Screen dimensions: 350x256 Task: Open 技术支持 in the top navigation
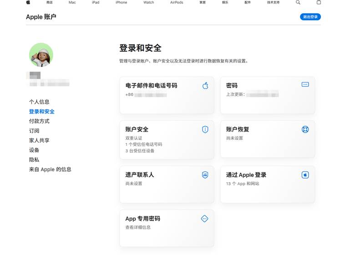coord(273,2)
